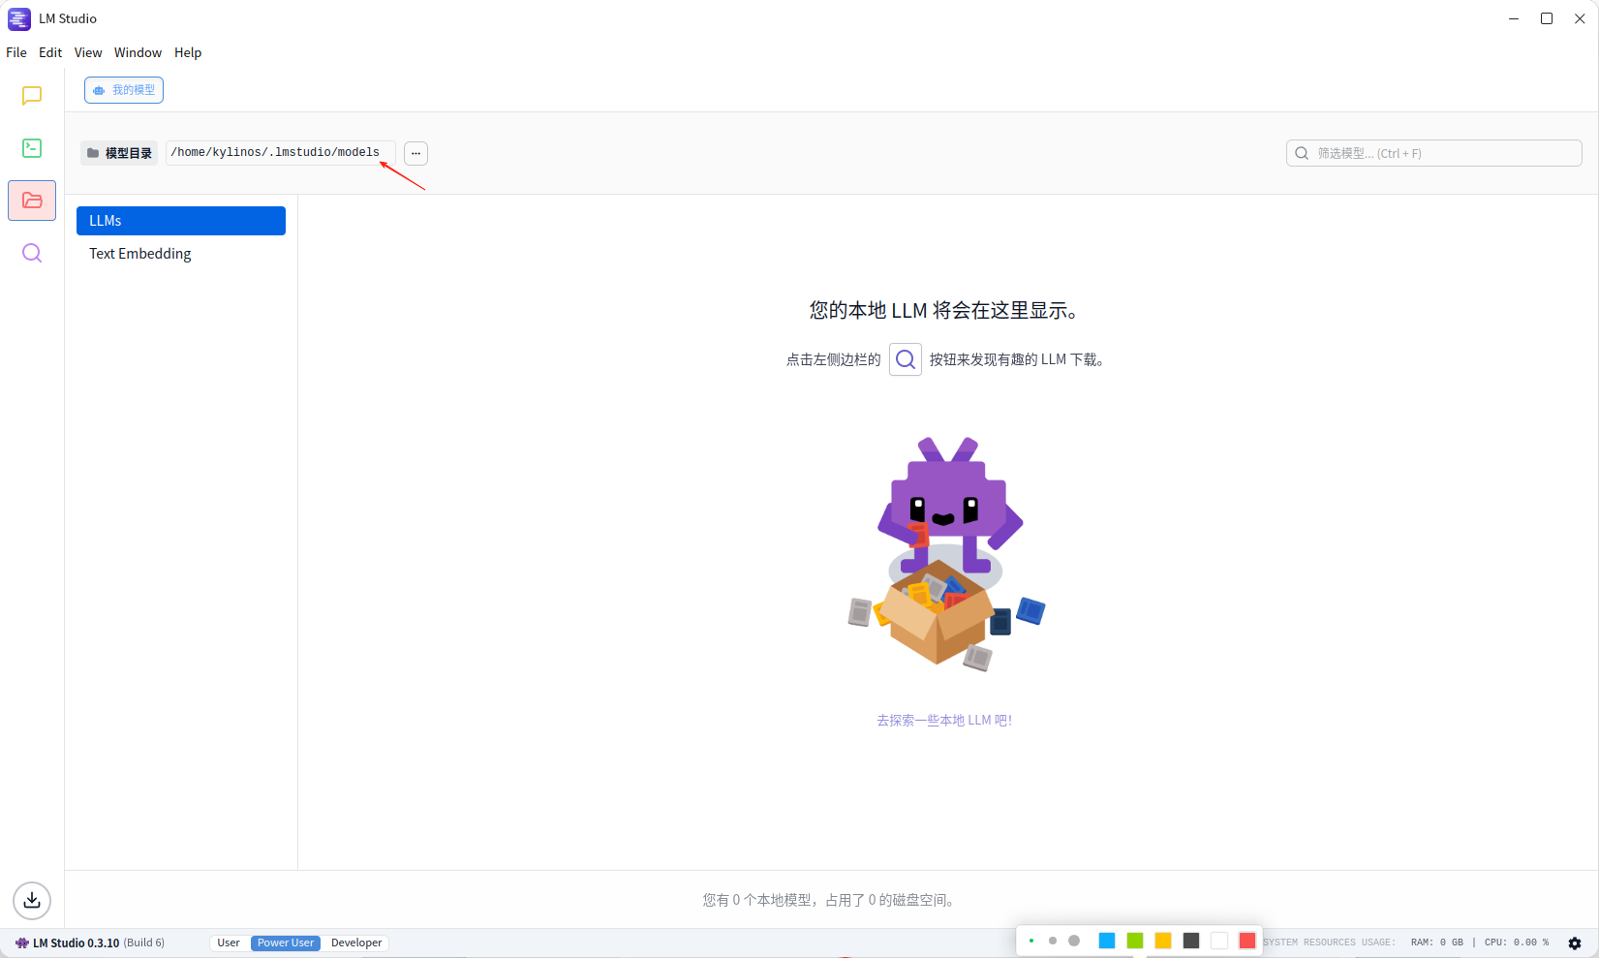Open the Developer terminal icon in sidebar
Viewport: 1599px width, 958px height.
point(32,148)
